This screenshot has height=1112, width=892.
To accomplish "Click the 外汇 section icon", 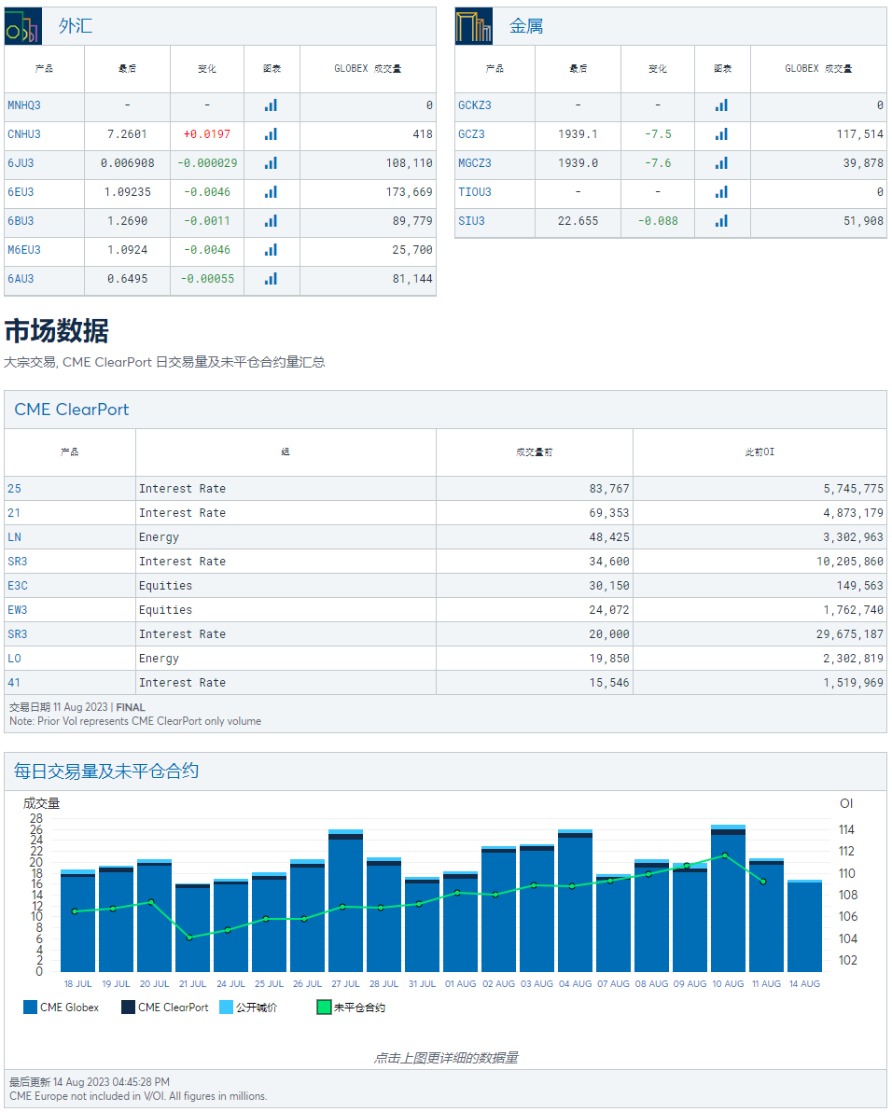I will tap(22, 26).
